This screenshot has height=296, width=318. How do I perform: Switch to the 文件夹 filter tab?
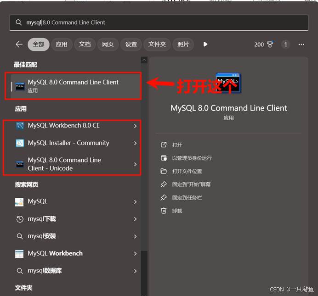tap(157, 45)
